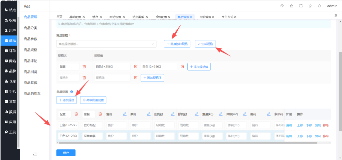Image resolution: width=342 pixels, height=160 pixels.
Task: Batch edit the 限购数 column
Action: [x=196, y=114]
